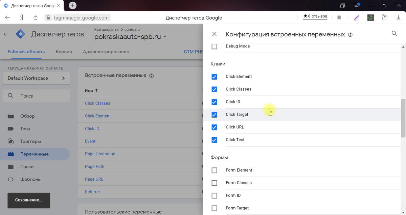The height and width of the screenshot is (215, 406).
Task: Open the Переменные section
Action: coord(35,154)
